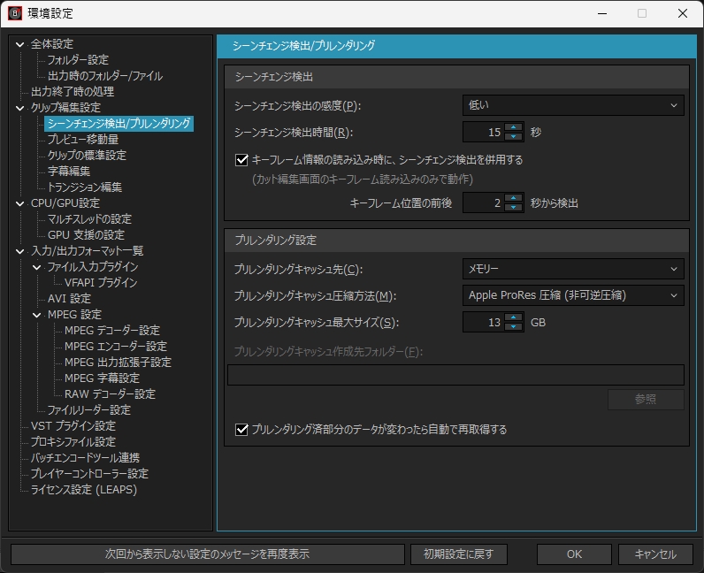Select ファイルリーダー設定 in the tree

tap(89, 410)
